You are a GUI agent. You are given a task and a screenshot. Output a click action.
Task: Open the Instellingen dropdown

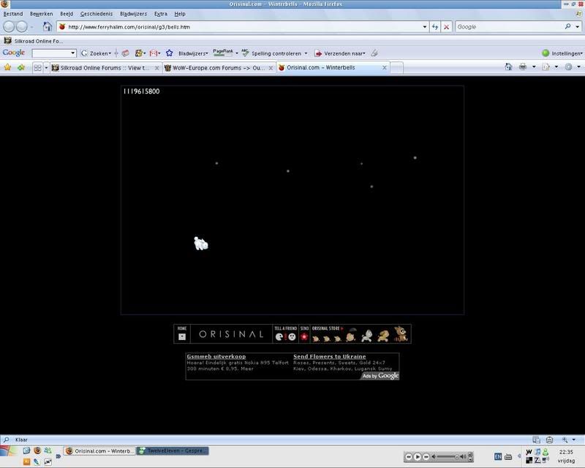[x=581, y=53]
